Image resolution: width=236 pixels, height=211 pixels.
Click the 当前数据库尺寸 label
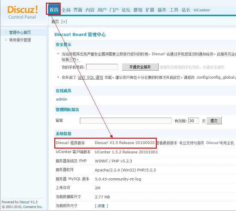point(68,197)
